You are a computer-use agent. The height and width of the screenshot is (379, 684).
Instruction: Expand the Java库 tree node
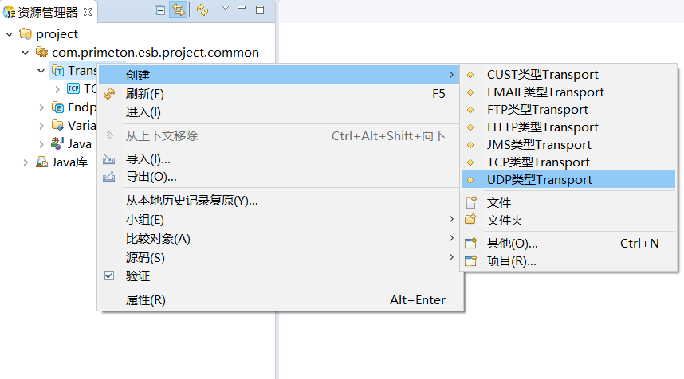[26, 162]
